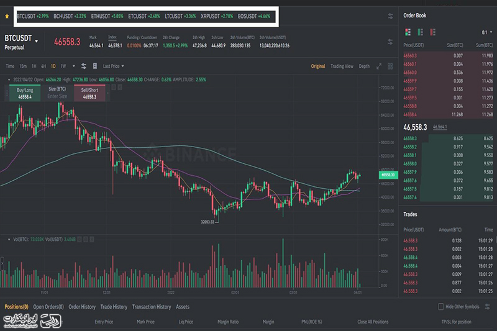Click current price tag 46558.30 on axis
The width and height of the screenshot is (497, 331).
point(388,175)
